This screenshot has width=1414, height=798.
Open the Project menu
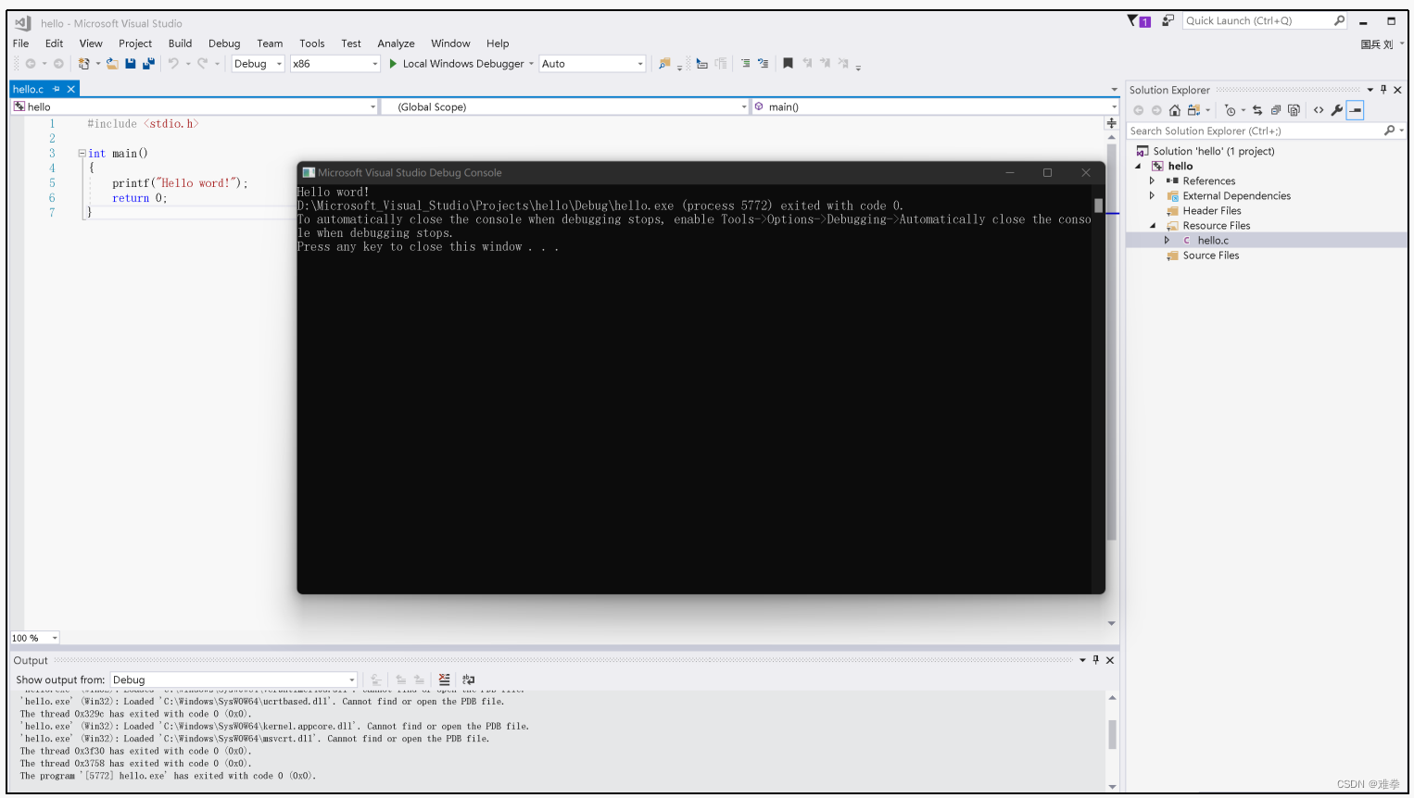click(135, 44)
